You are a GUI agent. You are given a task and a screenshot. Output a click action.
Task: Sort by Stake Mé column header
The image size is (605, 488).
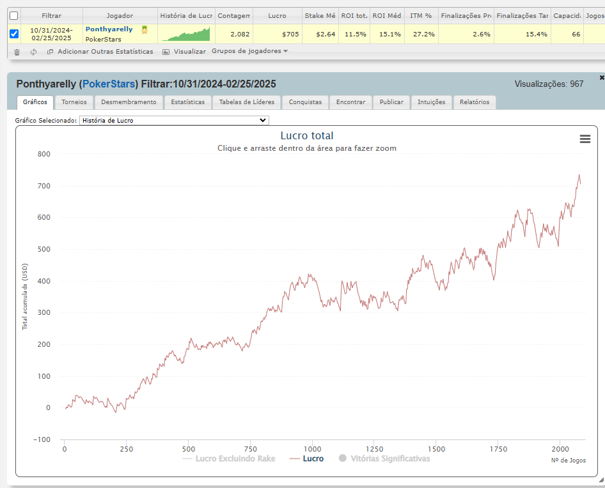(320, 16)
